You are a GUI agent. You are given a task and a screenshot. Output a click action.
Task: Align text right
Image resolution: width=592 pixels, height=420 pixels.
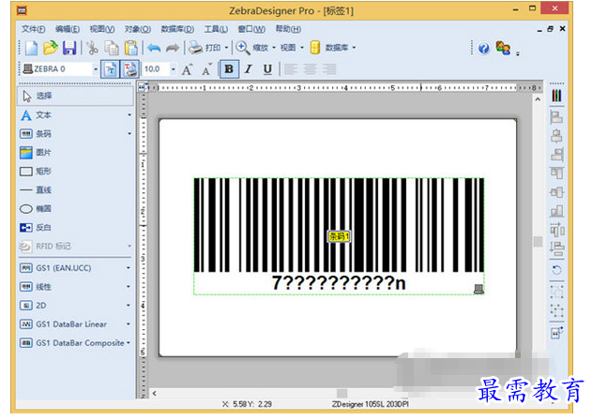coord(329,69)
